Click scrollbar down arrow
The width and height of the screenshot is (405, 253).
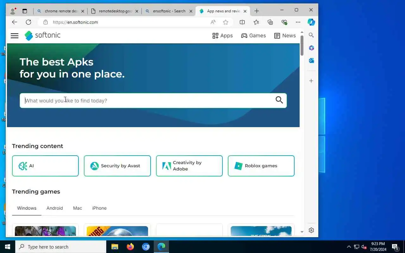(302, 232)
